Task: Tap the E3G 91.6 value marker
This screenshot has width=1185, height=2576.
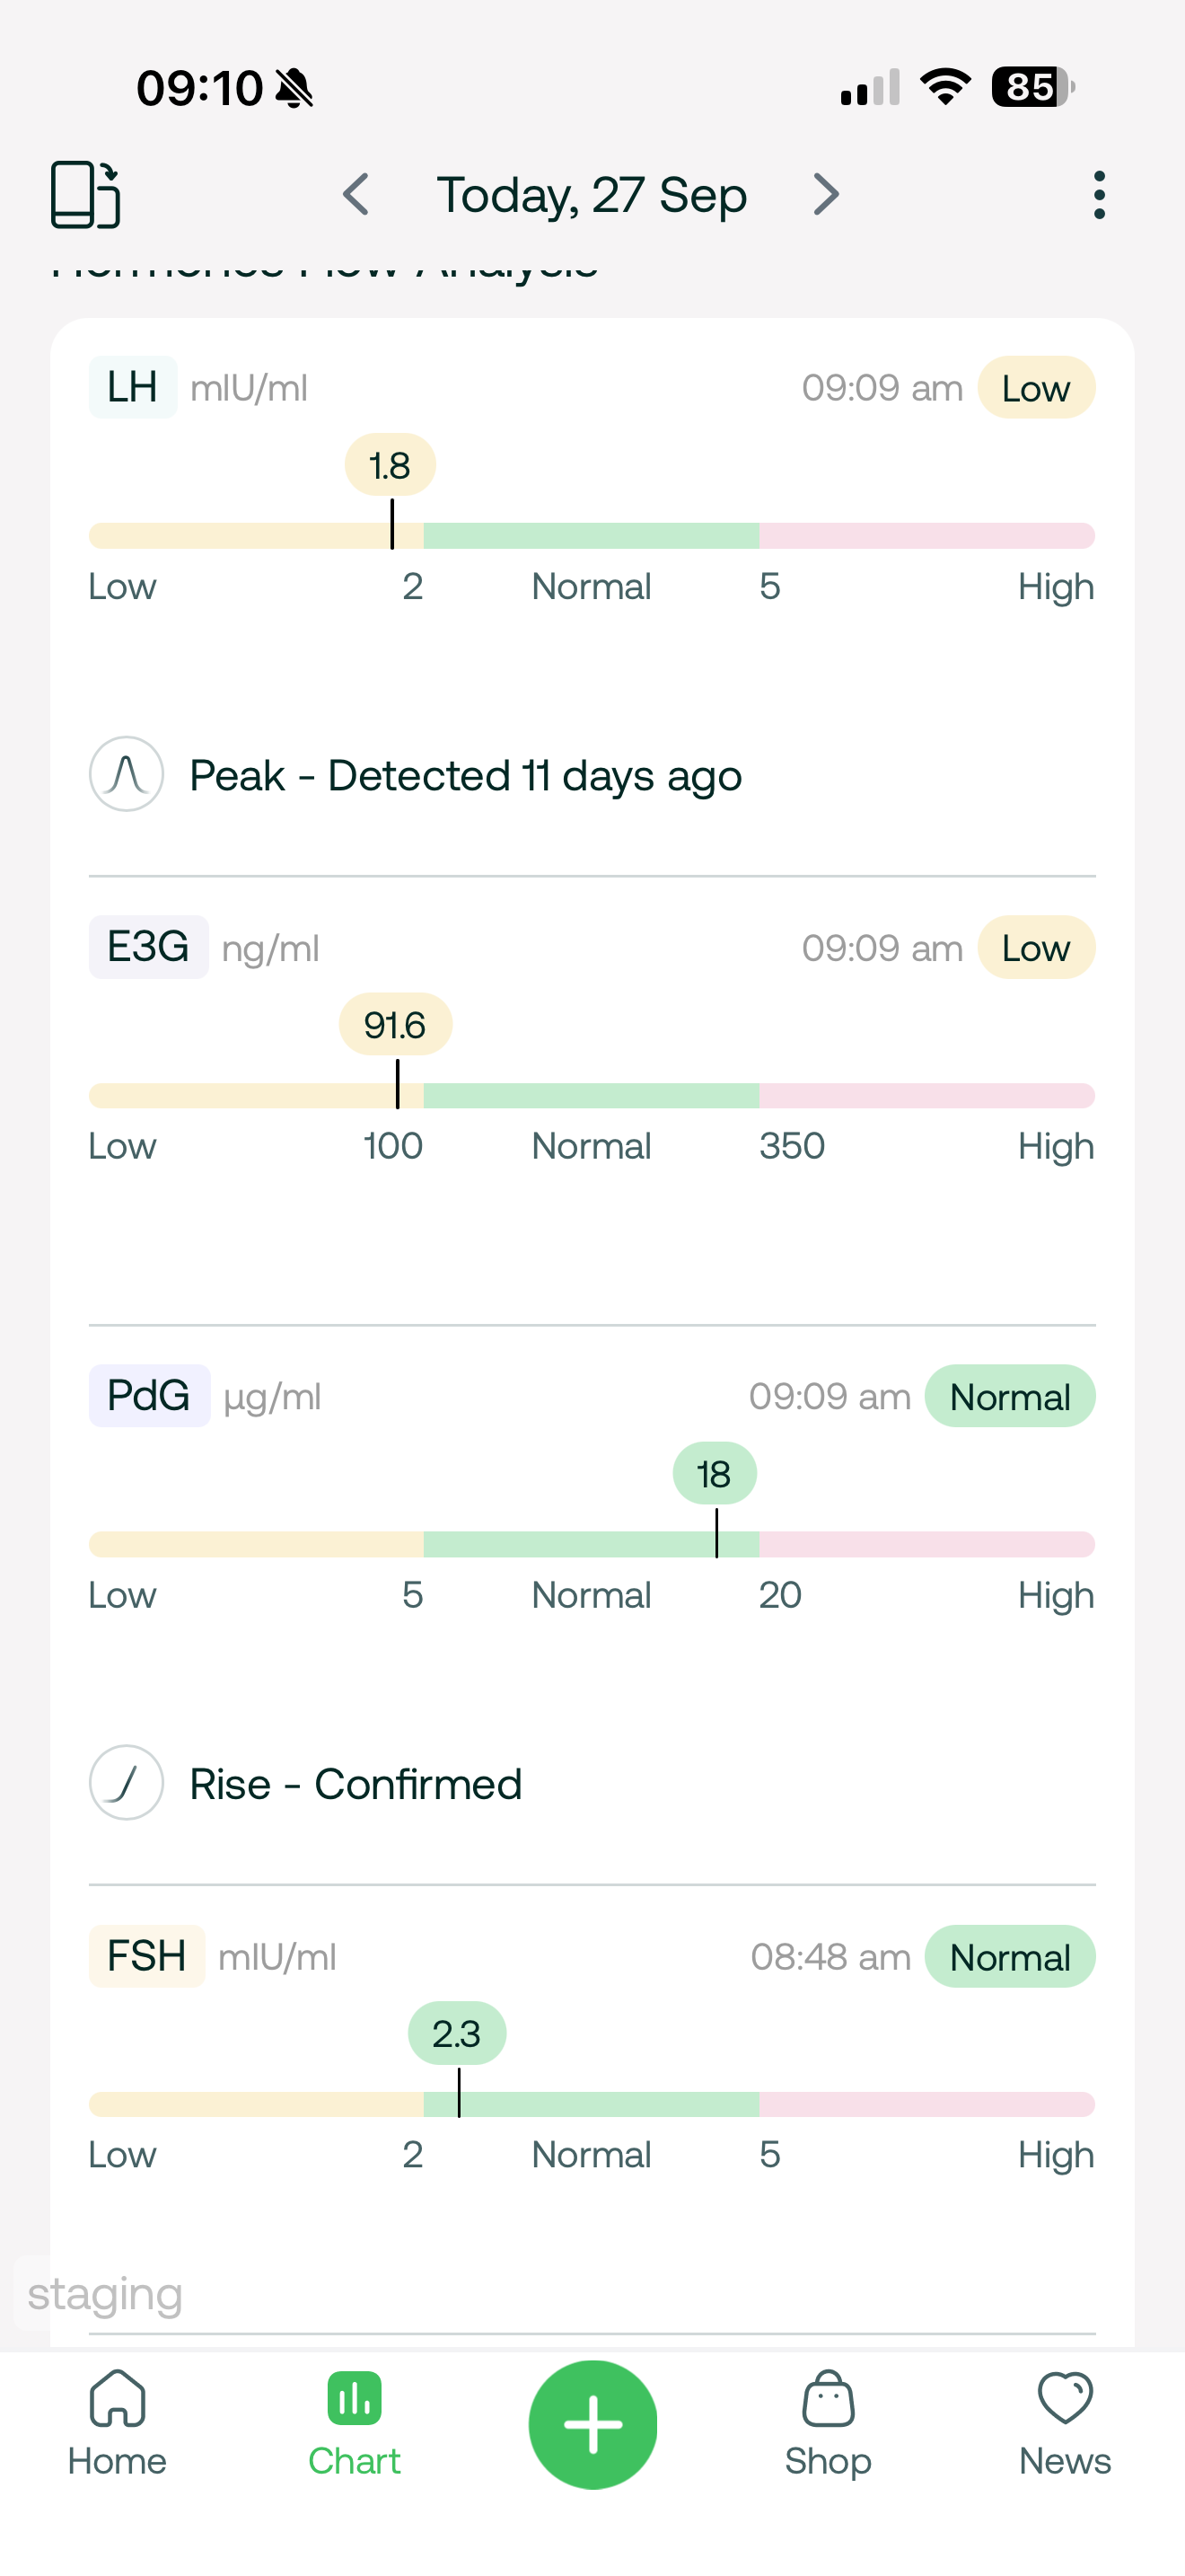Action: click(x=395, y=1025)
